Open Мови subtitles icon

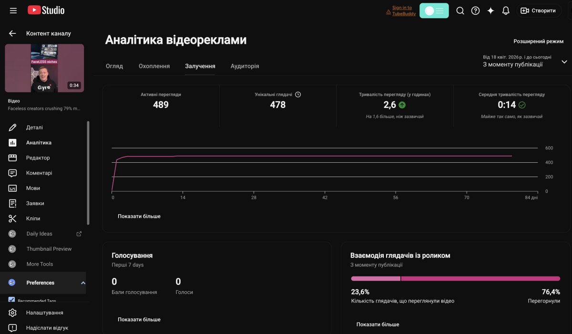tap(12, 188)
